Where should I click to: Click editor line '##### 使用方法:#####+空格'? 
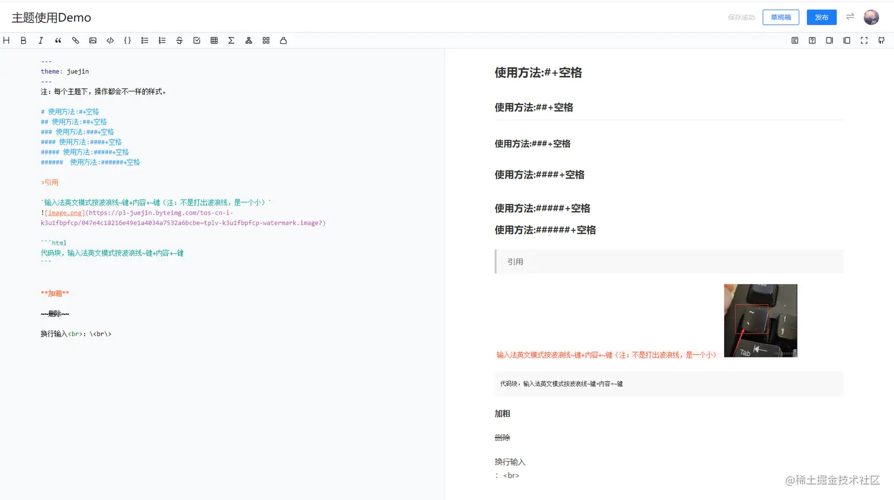(x=85, y=152)
